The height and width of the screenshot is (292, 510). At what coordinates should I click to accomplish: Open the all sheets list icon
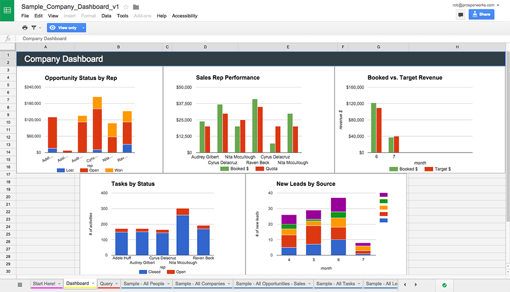click(x=20, y=285)
